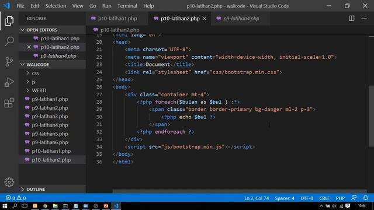Click the PHP file icon of p9-latihan3.php
This screenshot has width=374, height=210.
click(x=27, y=116)
